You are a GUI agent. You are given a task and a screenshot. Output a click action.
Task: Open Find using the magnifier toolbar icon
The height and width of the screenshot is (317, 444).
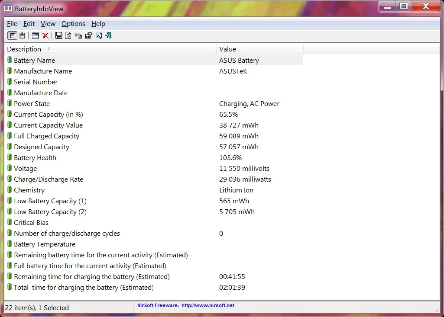[x=98, y=35]
